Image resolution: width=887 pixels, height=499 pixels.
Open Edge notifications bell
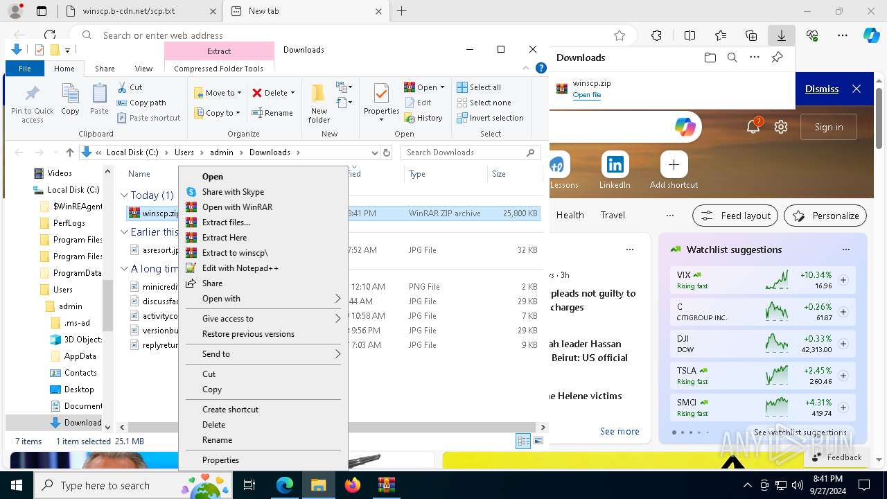tap(753, 127)
